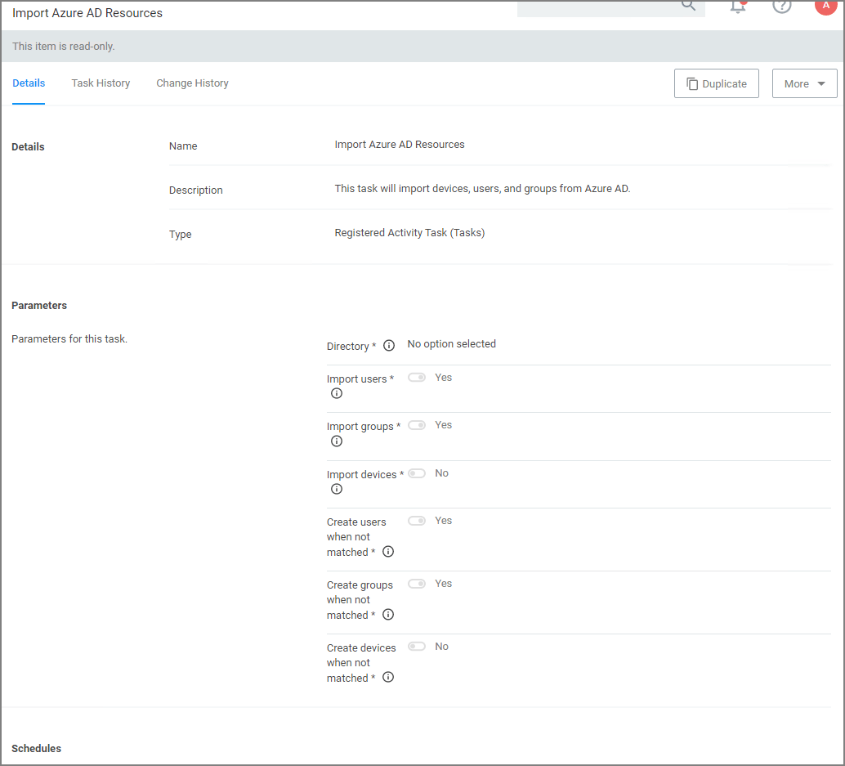Click the info icon below Import devices
Screen dimensions: 845x766
[336, 489]
